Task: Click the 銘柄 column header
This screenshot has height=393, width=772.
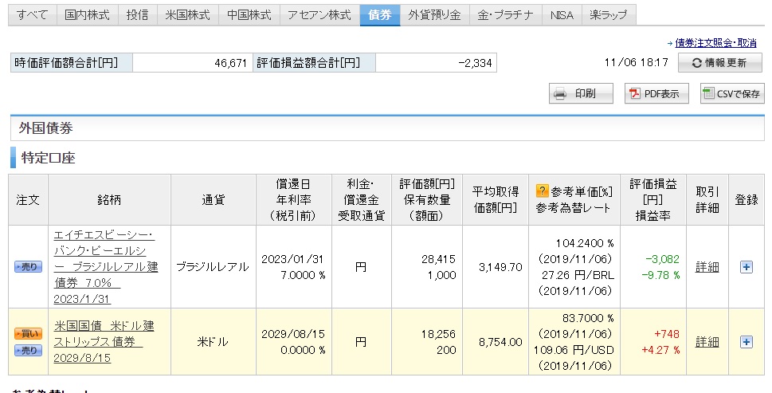Action: pyautogui.click(x=109, y=200)
